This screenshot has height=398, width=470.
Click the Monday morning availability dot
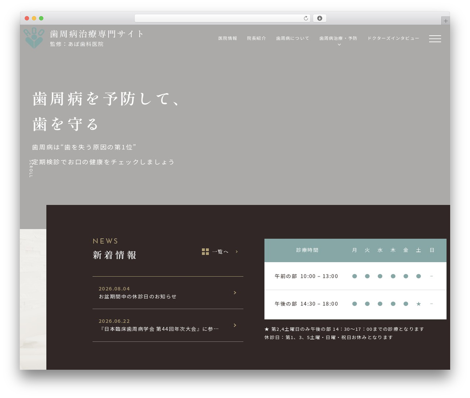pyautogui.click(x=354, y=276)
